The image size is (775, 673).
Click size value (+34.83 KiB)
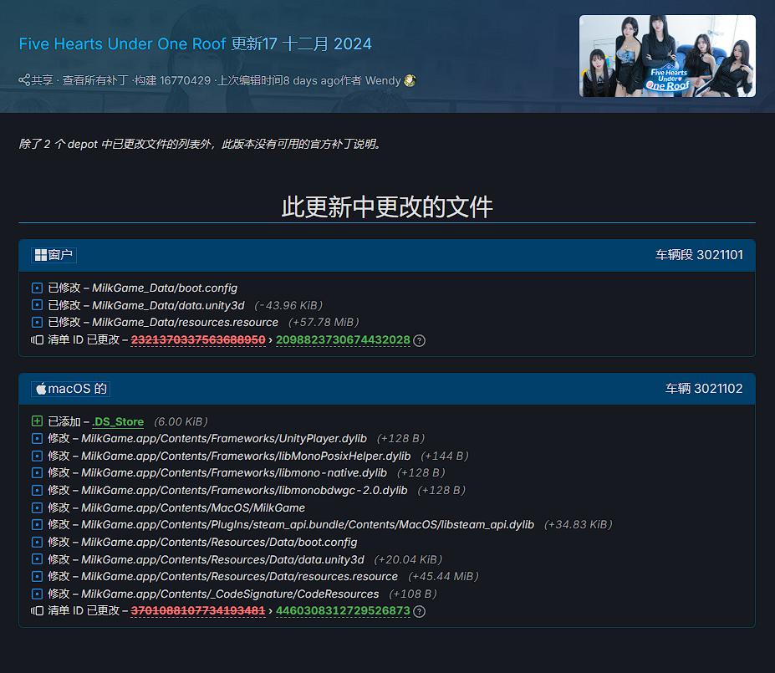pos(579,525)
